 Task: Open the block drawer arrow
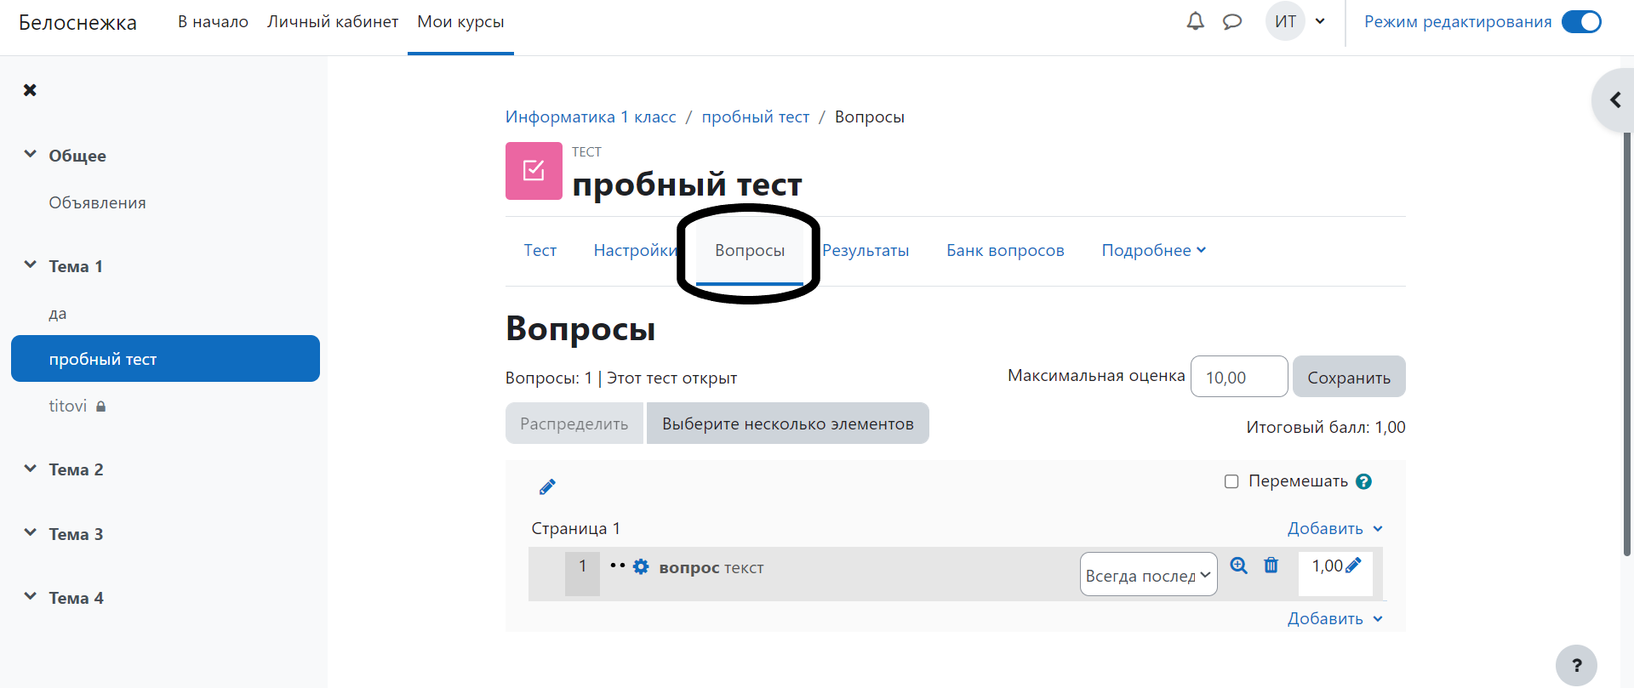click(1614, 100)
